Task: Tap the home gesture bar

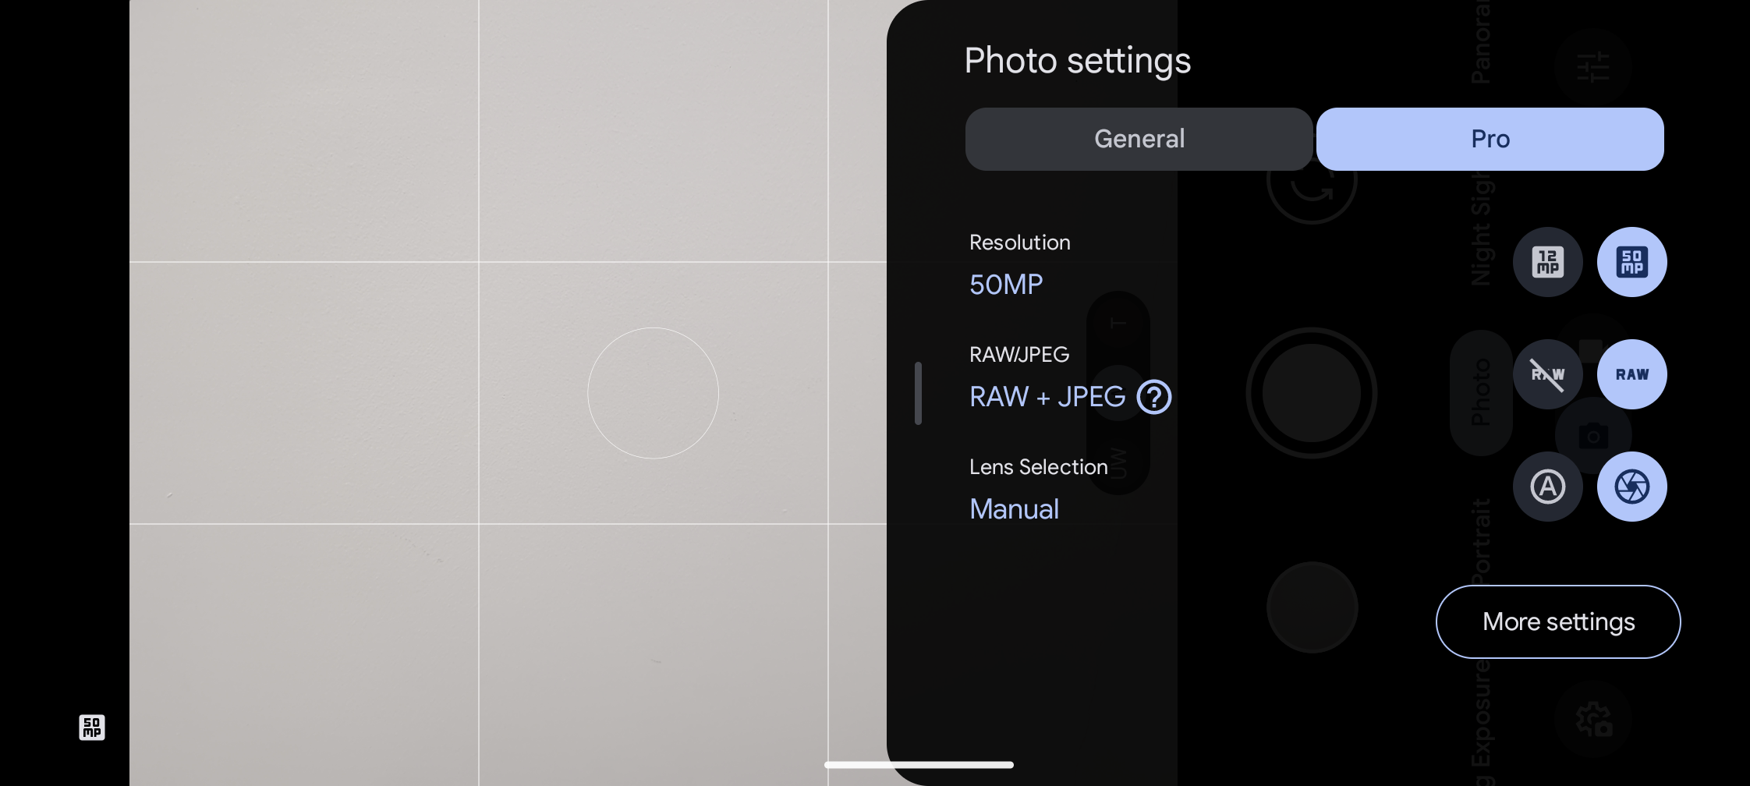Action: 919,765
